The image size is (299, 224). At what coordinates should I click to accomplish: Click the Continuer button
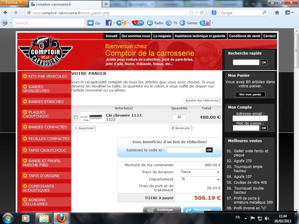pos(162,210)
